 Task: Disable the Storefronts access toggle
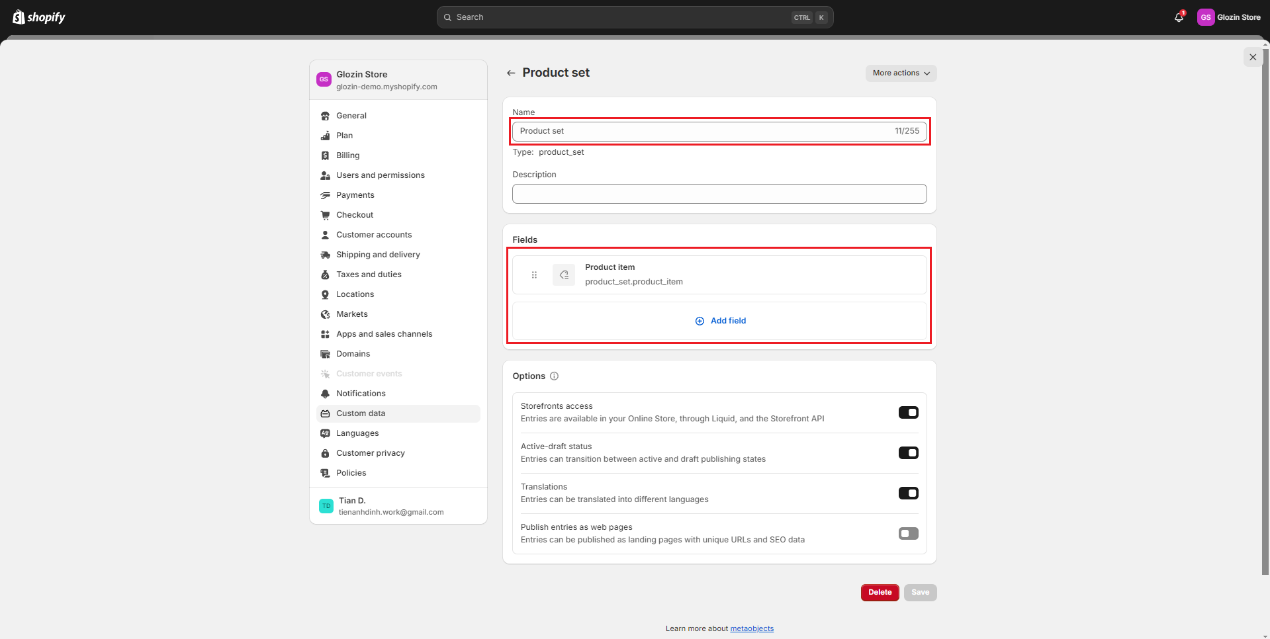908,413
